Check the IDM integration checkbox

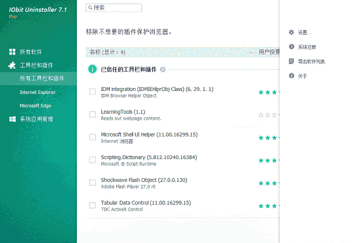click(x=92, y=92)
